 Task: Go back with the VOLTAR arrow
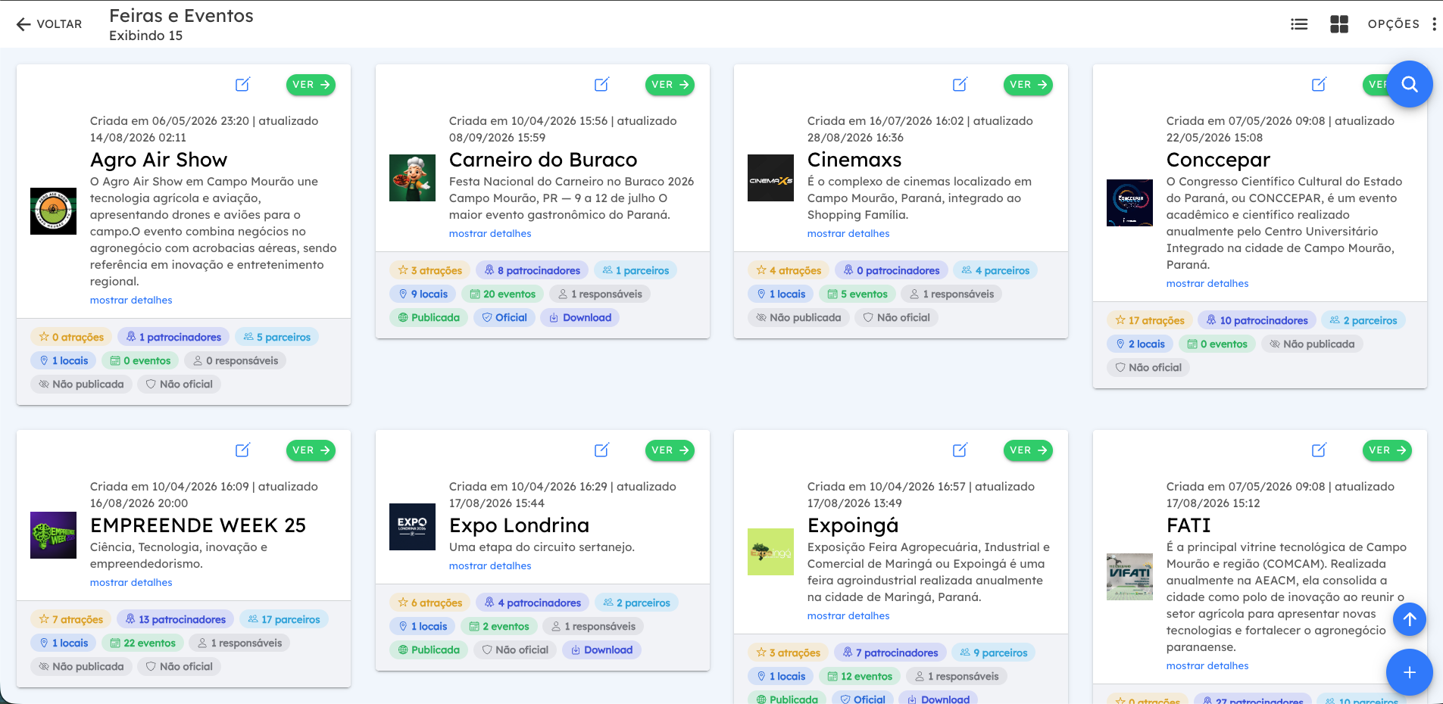48,24
